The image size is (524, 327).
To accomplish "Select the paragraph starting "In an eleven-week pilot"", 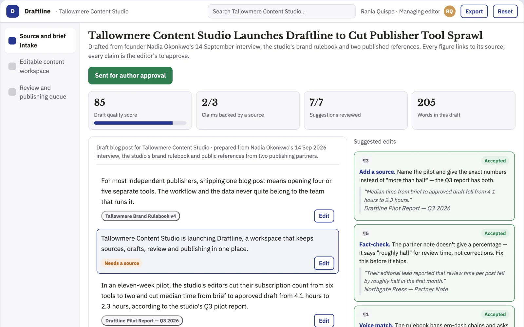I will click(217, 301).
